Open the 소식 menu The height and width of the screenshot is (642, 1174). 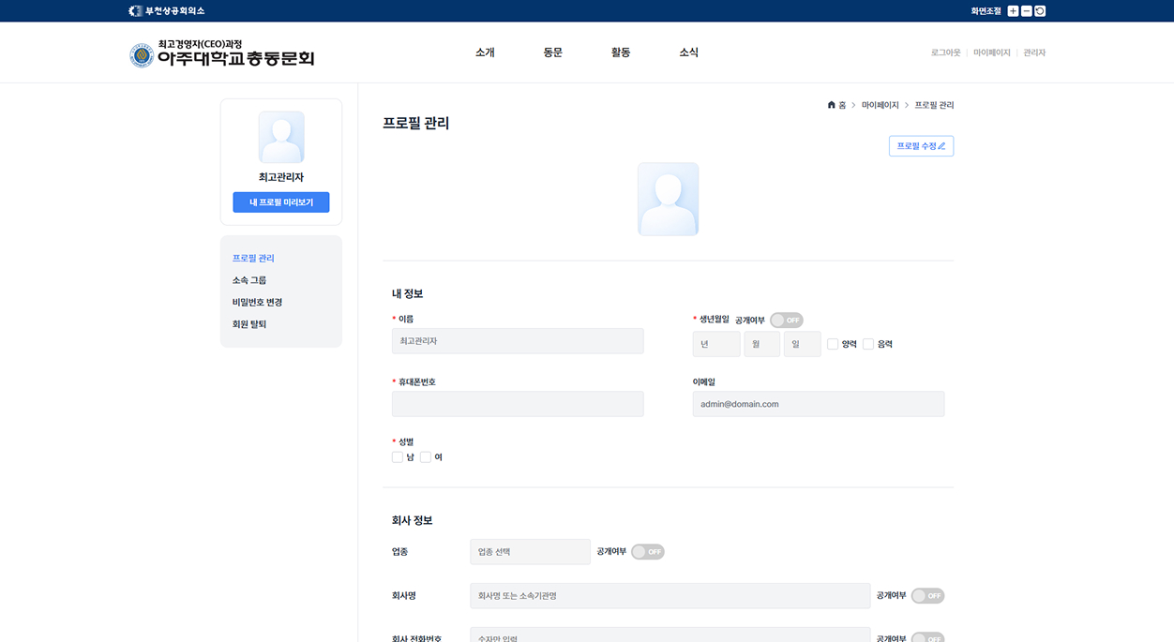tap(689, 52)
